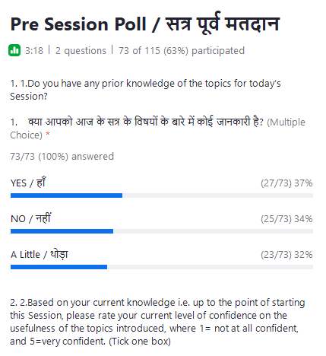Select the 'YES / हाँ' answer option
The width and height of the screenshot is (326, 356).
pos(28,183)
